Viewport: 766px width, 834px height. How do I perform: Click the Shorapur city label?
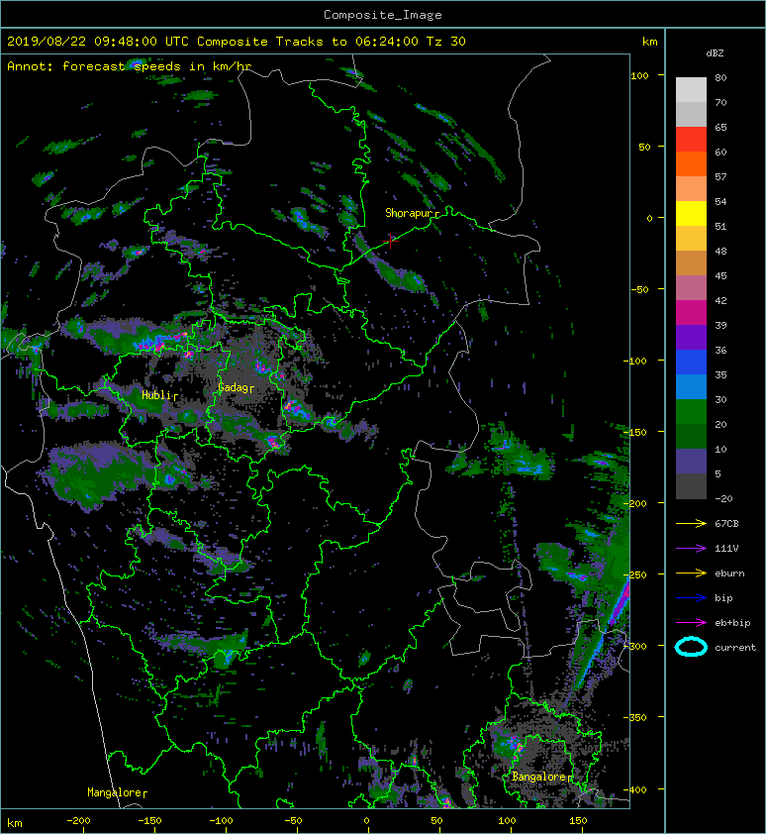coord(412,213)
